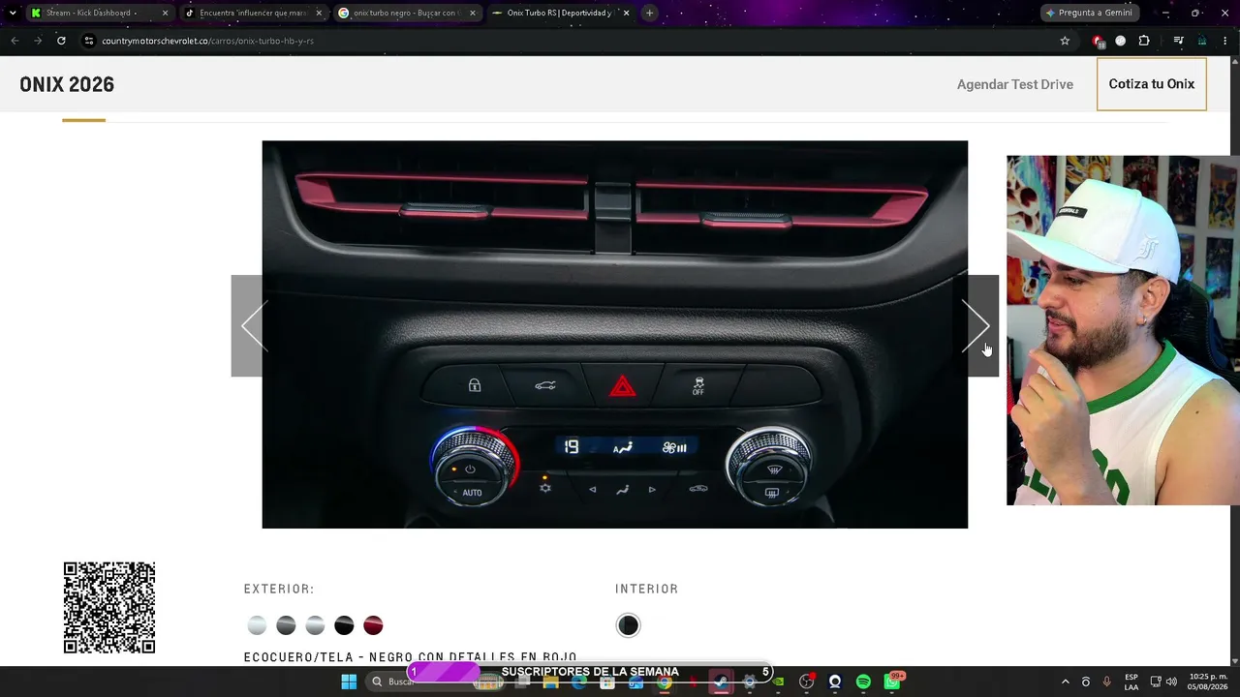Show hidden system tray icons

[1066, 682]
